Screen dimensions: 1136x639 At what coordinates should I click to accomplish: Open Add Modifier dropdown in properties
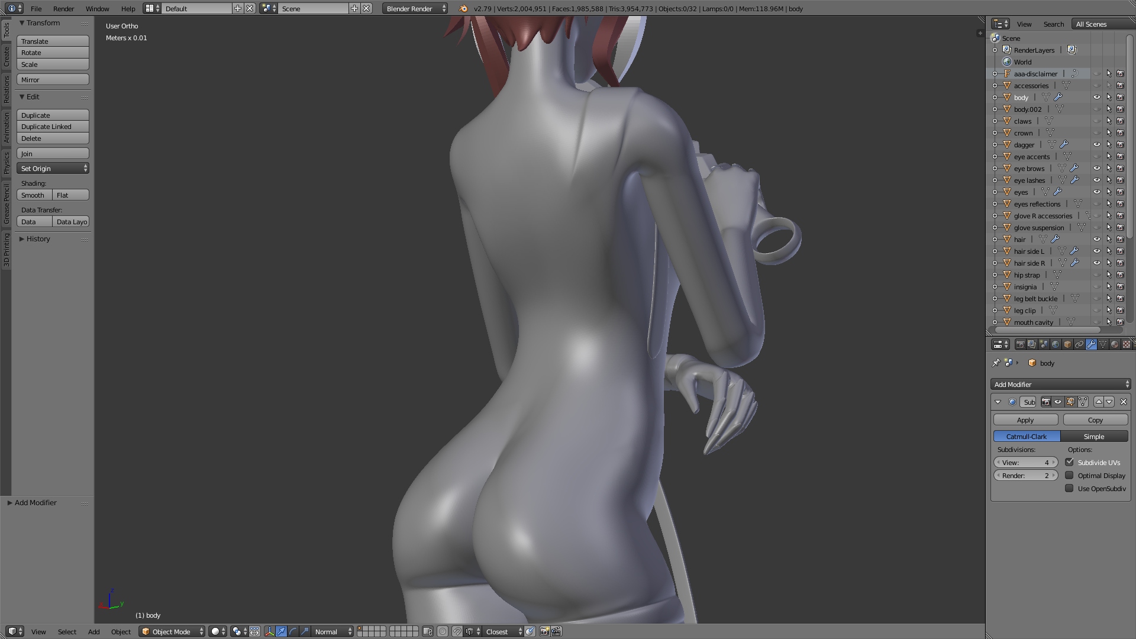(1061, 384)
